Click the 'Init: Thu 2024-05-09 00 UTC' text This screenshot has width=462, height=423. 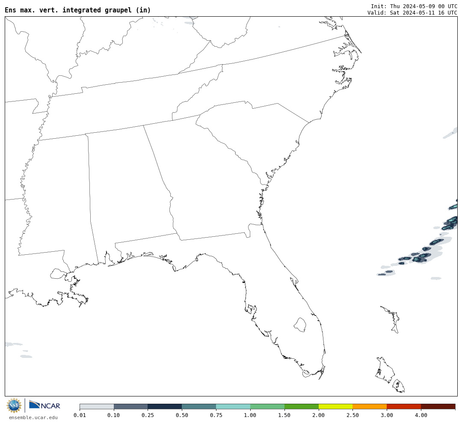coord(414,6)
